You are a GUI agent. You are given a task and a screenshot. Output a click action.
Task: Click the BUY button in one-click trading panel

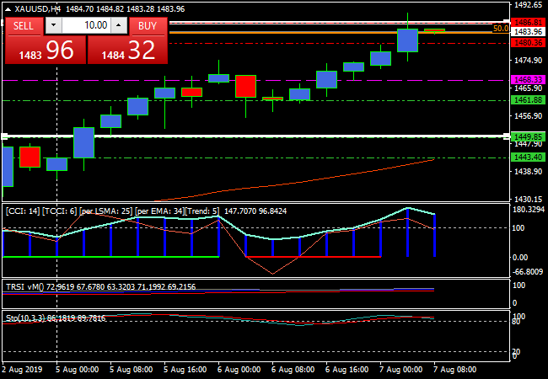[148, 25]
